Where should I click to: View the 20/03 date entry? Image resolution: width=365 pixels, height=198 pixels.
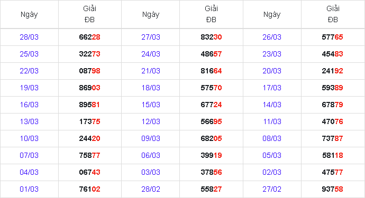(x=272, y=71)
